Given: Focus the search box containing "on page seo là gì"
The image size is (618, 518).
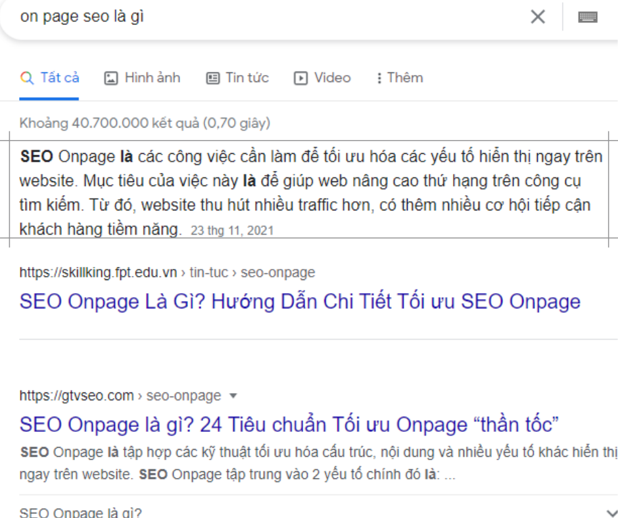Looking at the screenshot, I should tap(263, 17).
